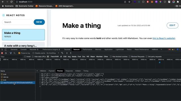Image resolution: width=181 pixels, height=101 pixels.
Task: Check Blocked Requests checkbox
Action: (x=130, y=57)
